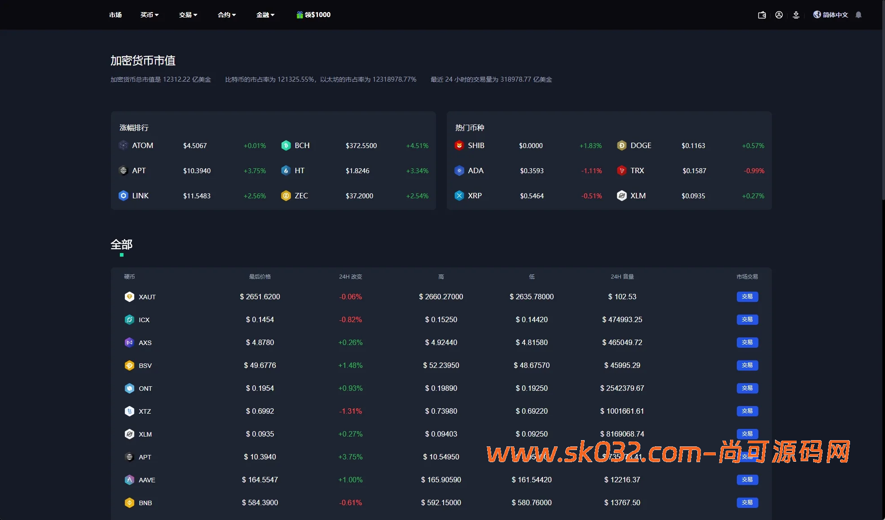885x520 pixels.
Task: Open the 市场 menu item
Action: pos(115,15)
